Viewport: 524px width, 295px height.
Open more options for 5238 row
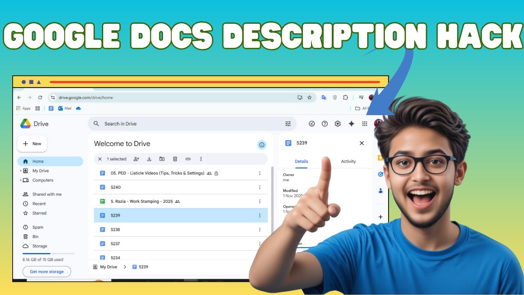260,229
